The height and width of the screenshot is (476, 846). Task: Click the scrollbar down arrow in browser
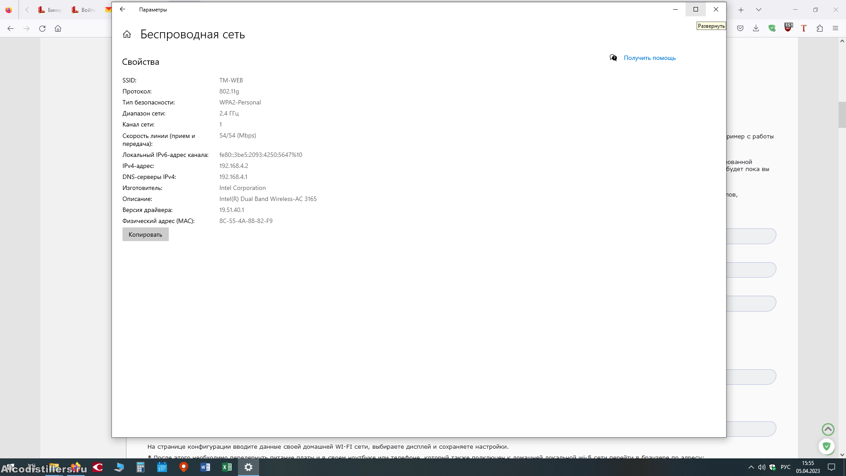point(842,455)
